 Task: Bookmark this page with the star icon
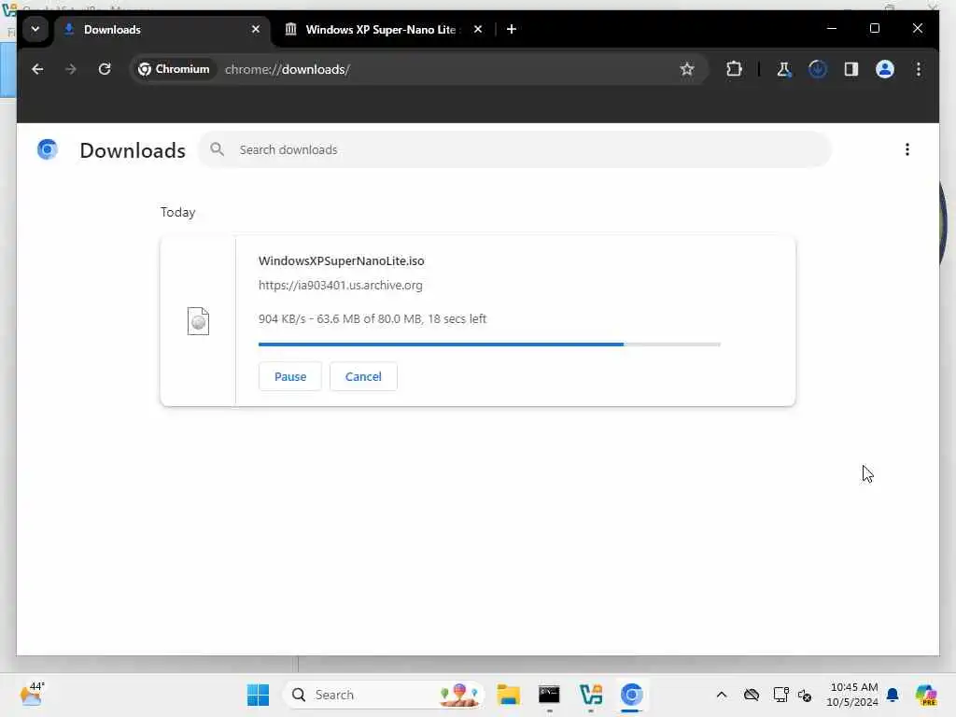[x=687, y=69]
